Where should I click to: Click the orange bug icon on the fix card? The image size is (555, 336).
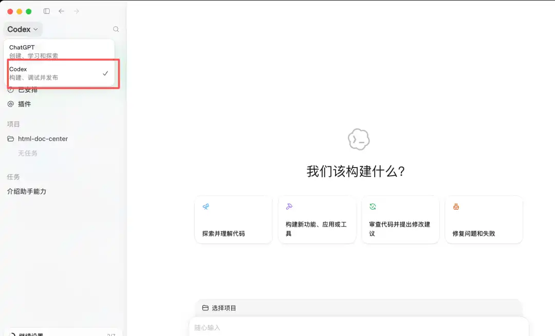point(456,207)
